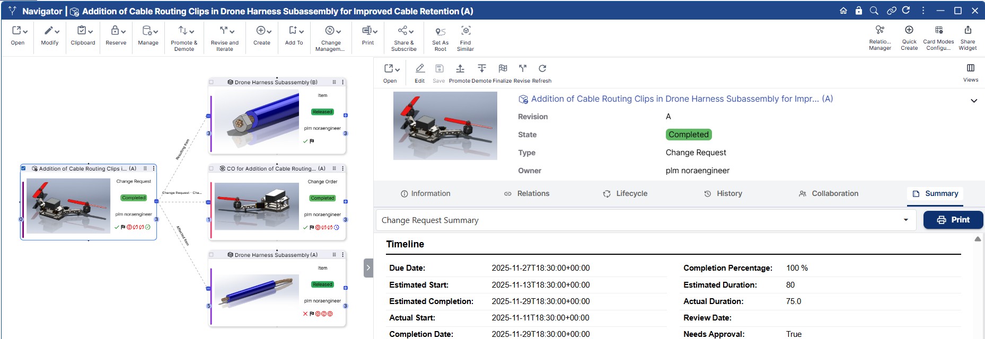Check the Drone Harness Subassembly (B) card checkbox

(x=212, y=82)
